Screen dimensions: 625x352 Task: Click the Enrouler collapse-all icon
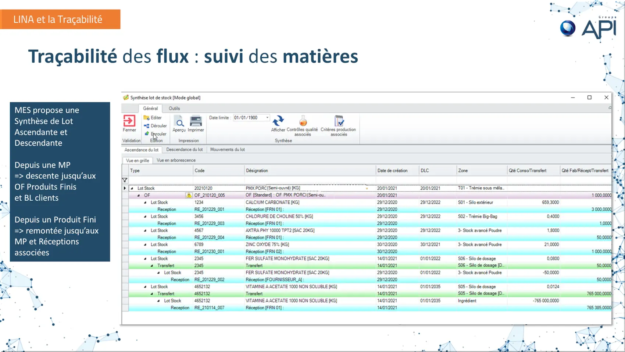(x=147, y=134)
